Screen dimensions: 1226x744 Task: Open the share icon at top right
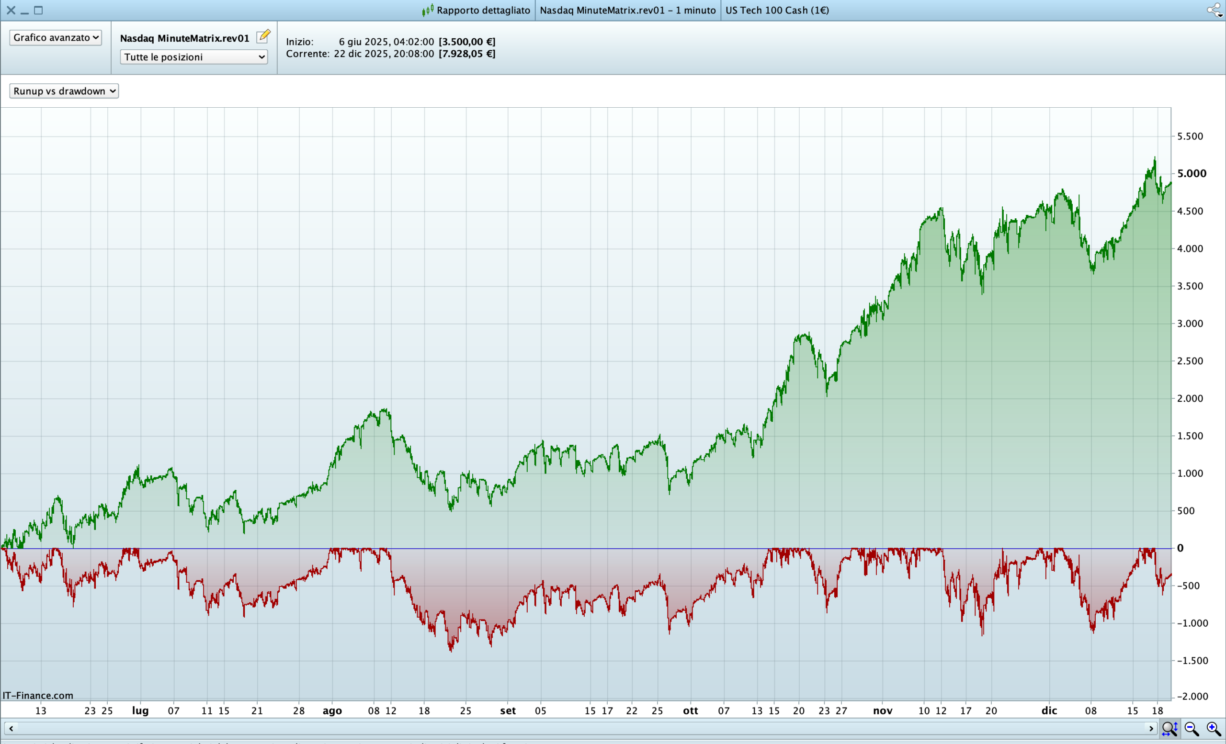(1215, 10)
